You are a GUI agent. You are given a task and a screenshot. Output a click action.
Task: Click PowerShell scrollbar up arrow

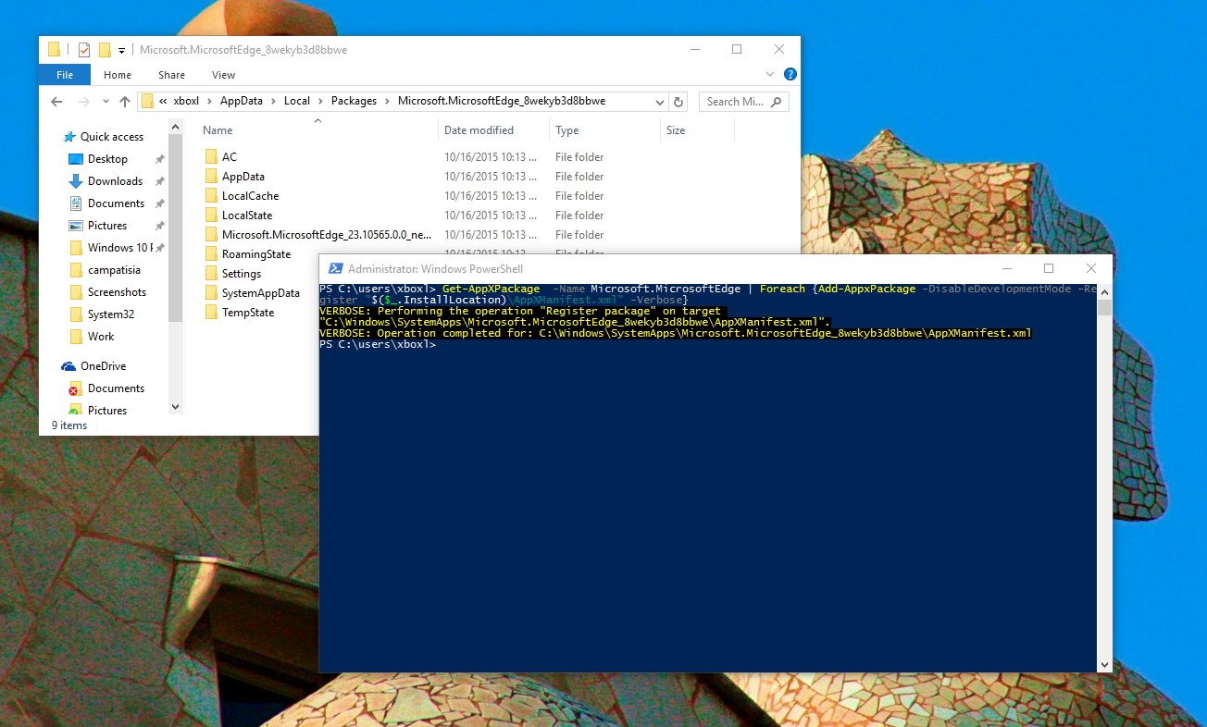pos(1104,290)
